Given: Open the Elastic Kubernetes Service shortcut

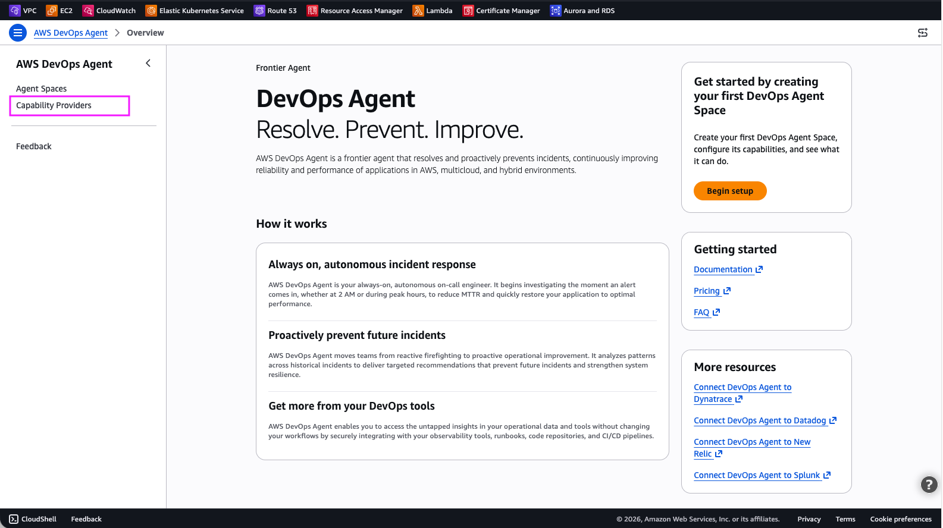Looking at the screenshot, I should pos(195,11).
